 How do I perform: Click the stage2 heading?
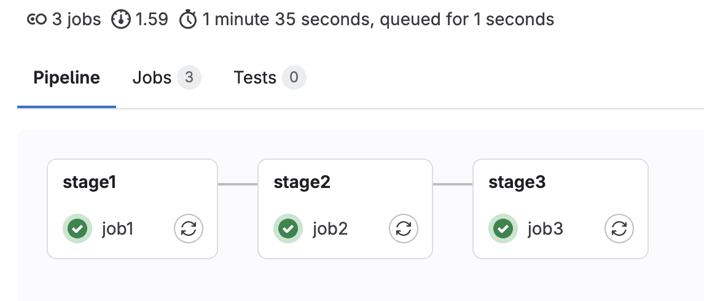tap(302, 182)
